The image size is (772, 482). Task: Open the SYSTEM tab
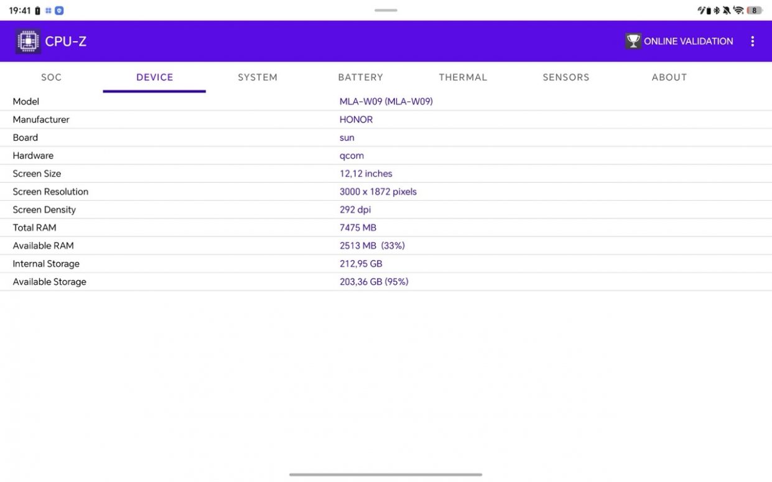[258, 77]
